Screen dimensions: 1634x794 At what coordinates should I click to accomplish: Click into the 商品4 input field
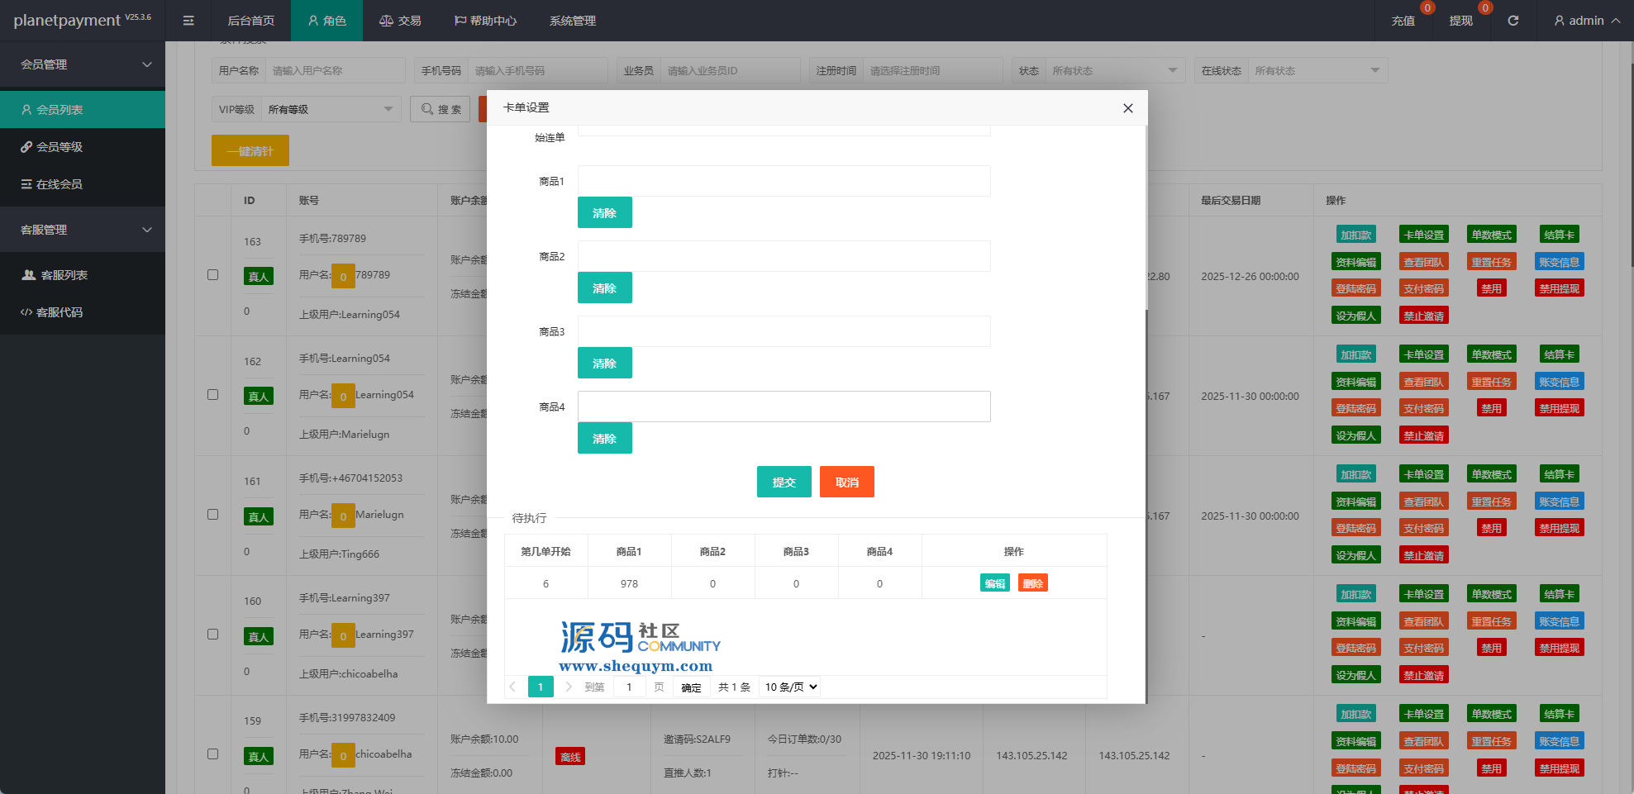click(784, 407)
